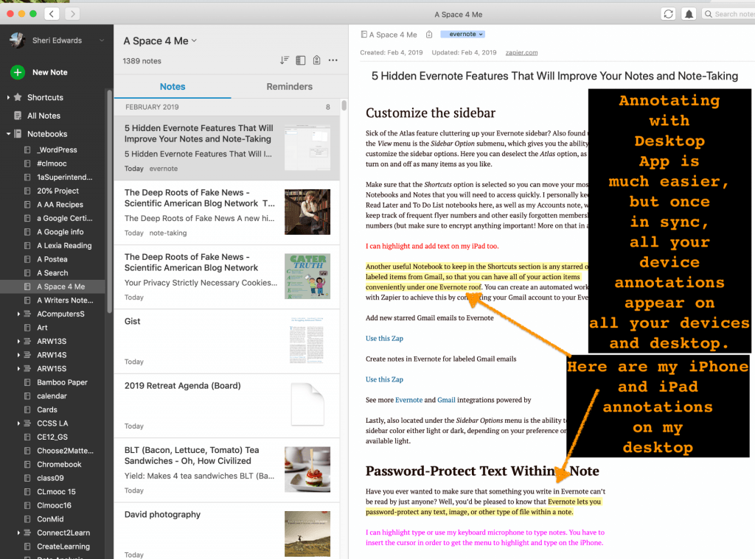Screen dimensions: 755x559
Task: Click the sync refresh icon
Action: point(668,14)
